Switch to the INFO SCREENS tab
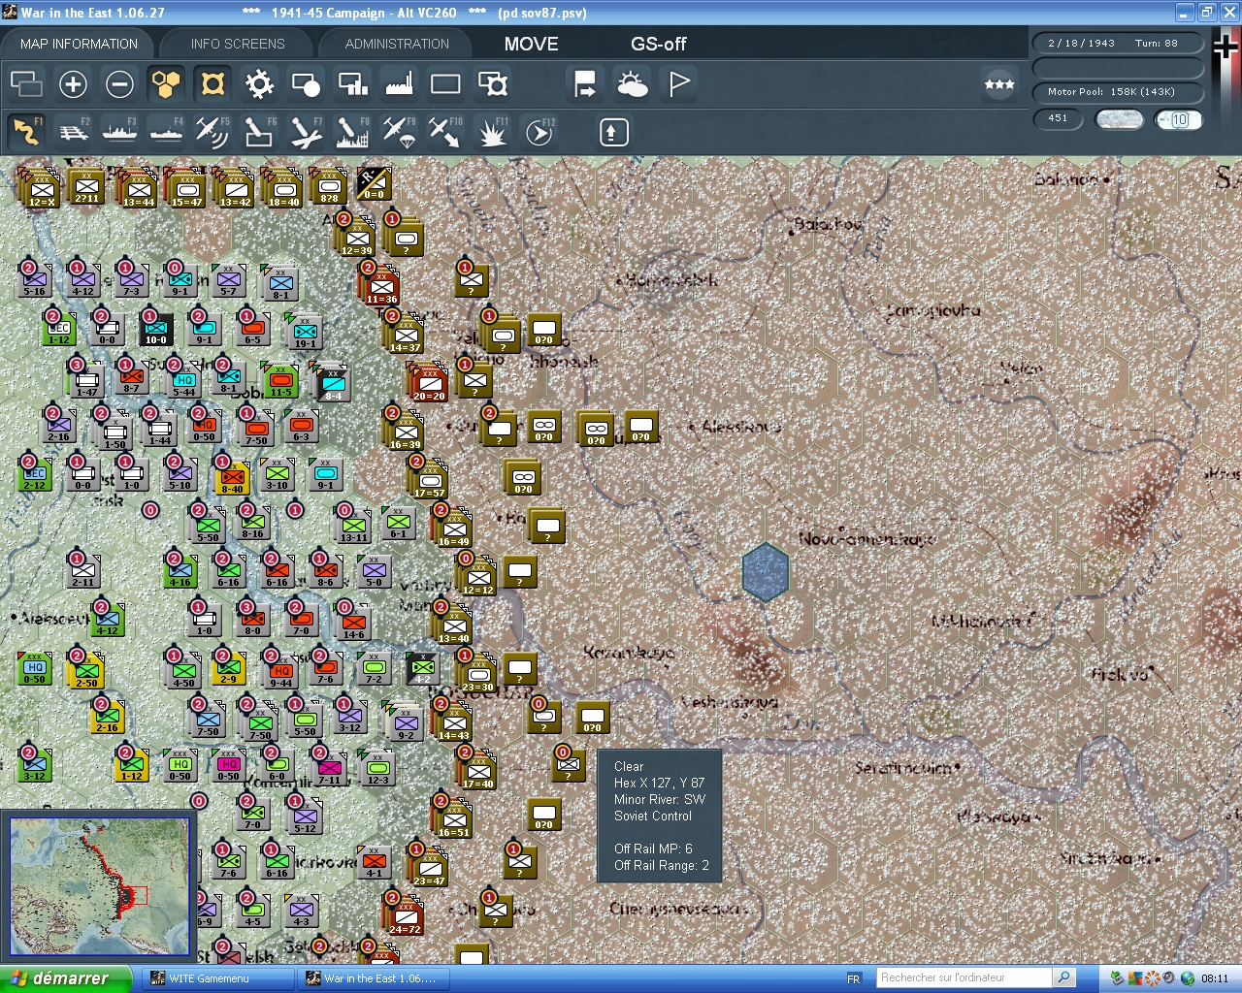 click(x=238, y=44)
